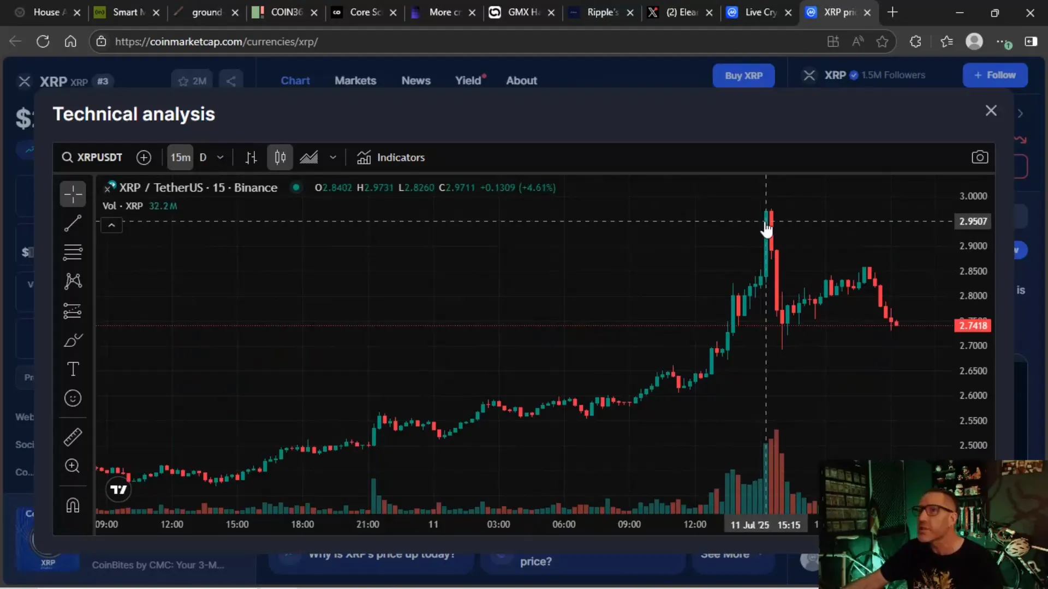Click the Buy XRP button

point(743,76)
